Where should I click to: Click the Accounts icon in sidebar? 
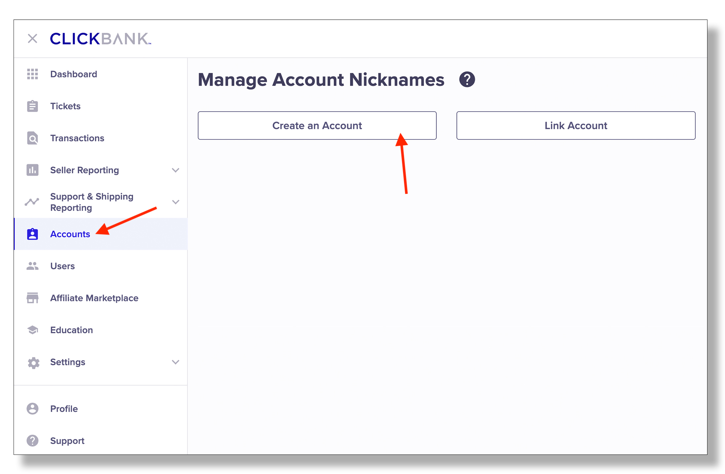(32, 233)
